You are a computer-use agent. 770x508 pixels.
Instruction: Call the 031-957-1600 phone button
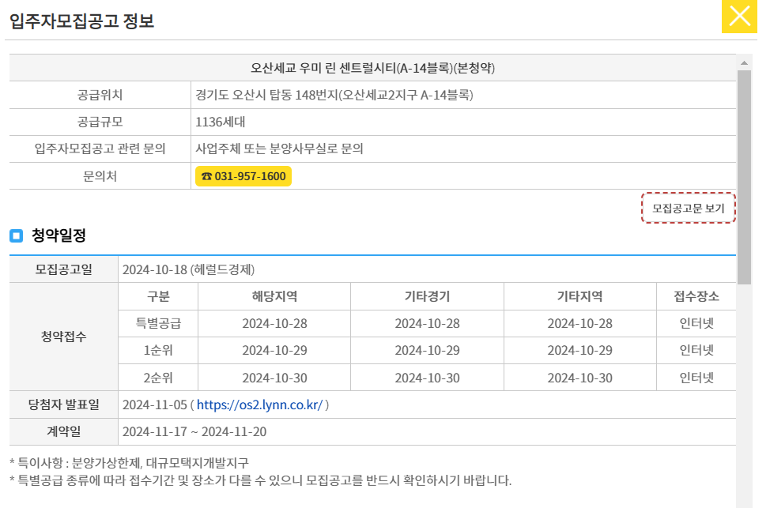coord(243,176)
